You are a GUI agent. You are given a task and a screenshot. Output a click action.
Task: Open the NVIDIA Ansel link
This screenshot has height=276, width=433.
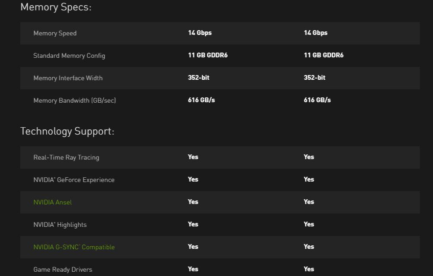pos(52,202)
